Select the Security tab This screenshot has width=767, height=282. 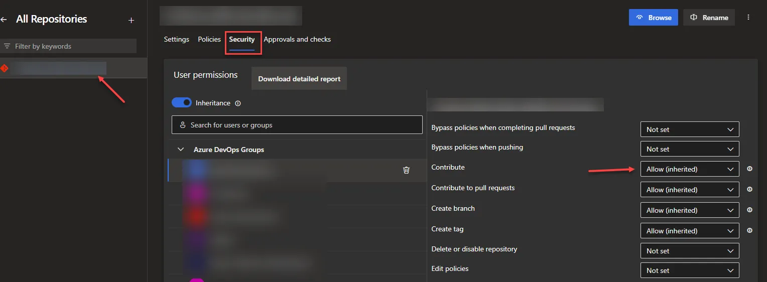click(242, 39)
